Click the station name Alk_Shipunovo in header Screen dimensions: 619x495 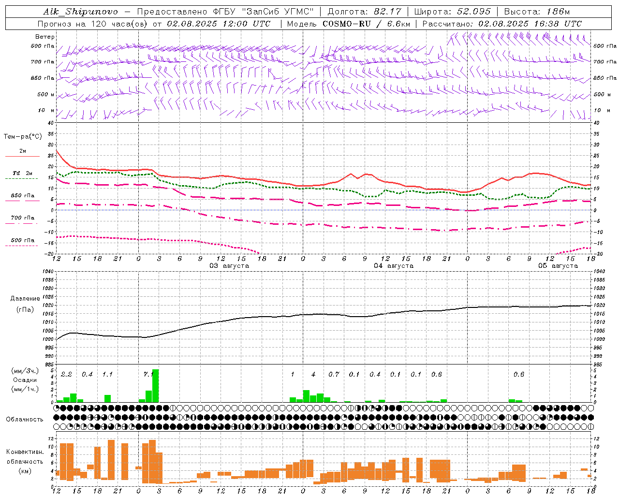[80, 12]
